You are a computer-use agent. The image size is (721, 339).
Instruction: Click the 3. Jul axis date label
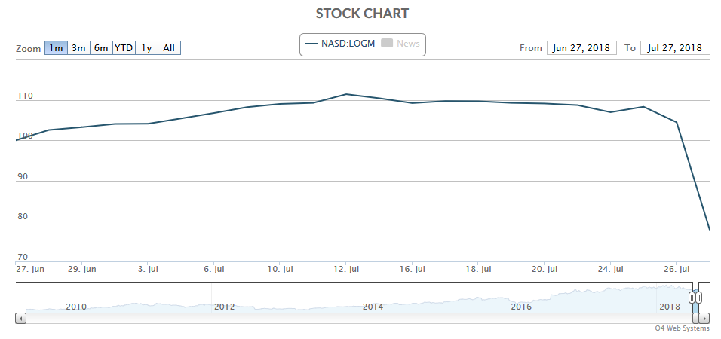point(148,269)
